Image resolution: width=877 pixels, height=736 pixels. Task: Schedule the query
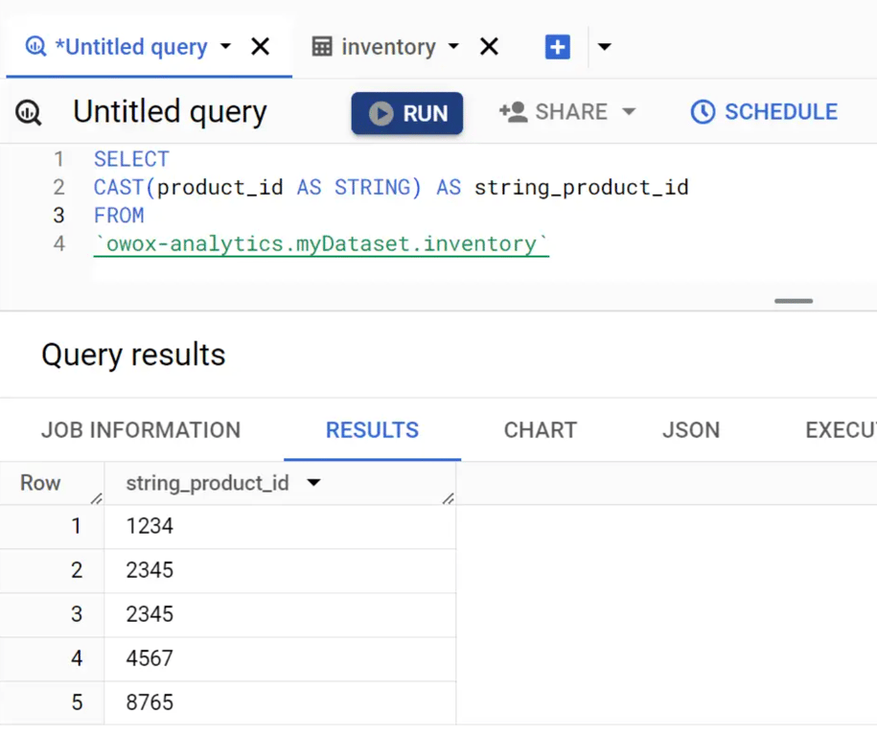[x=764, y=112]
